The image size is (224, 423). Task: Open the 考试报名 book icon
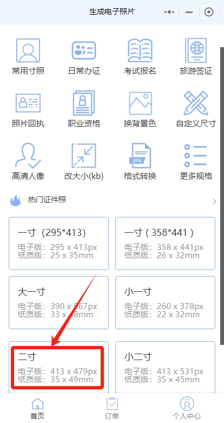(140, 50)
